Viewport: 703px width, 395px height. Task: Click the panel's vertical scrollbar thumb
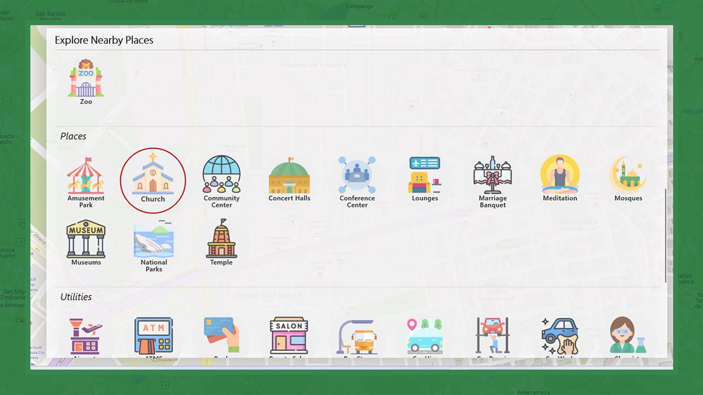pos(666,236)
